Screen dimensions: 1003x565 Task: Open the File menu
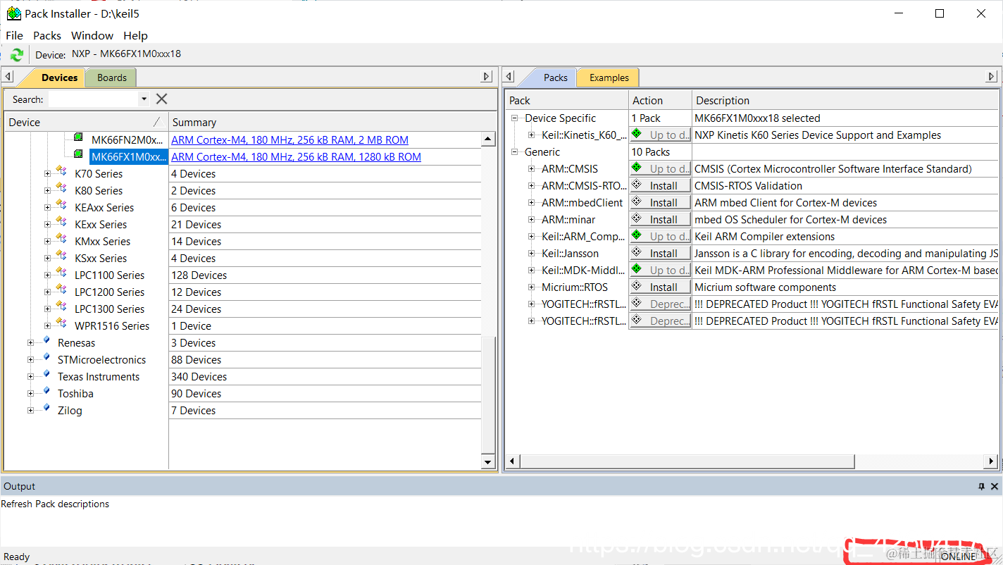14,35
